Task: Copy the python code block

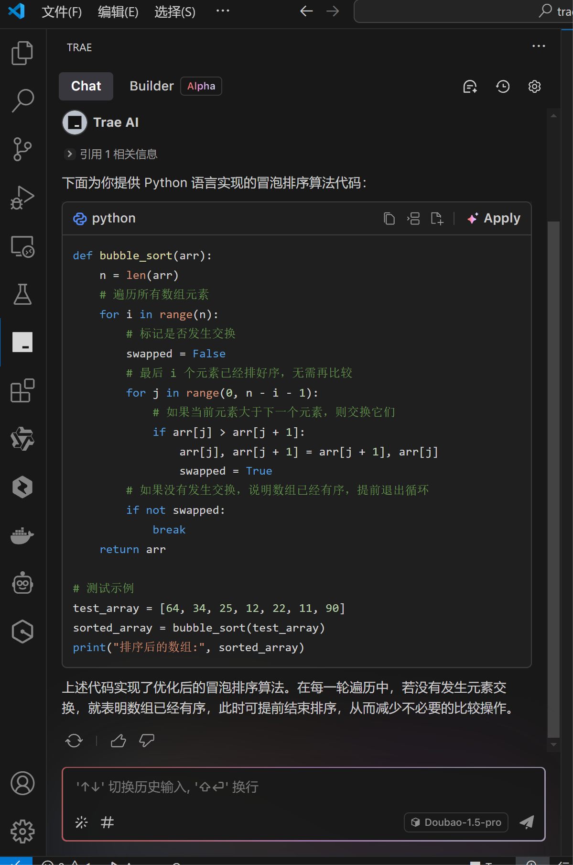Action: (389, 219)
